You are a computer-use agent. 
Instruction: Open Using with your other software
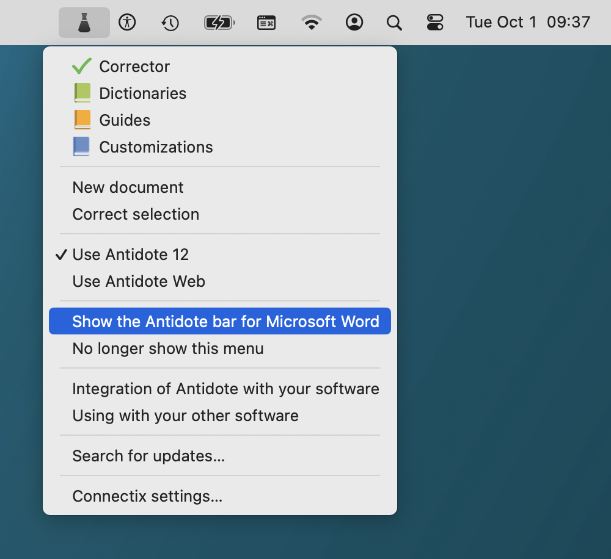pos(220,416)
